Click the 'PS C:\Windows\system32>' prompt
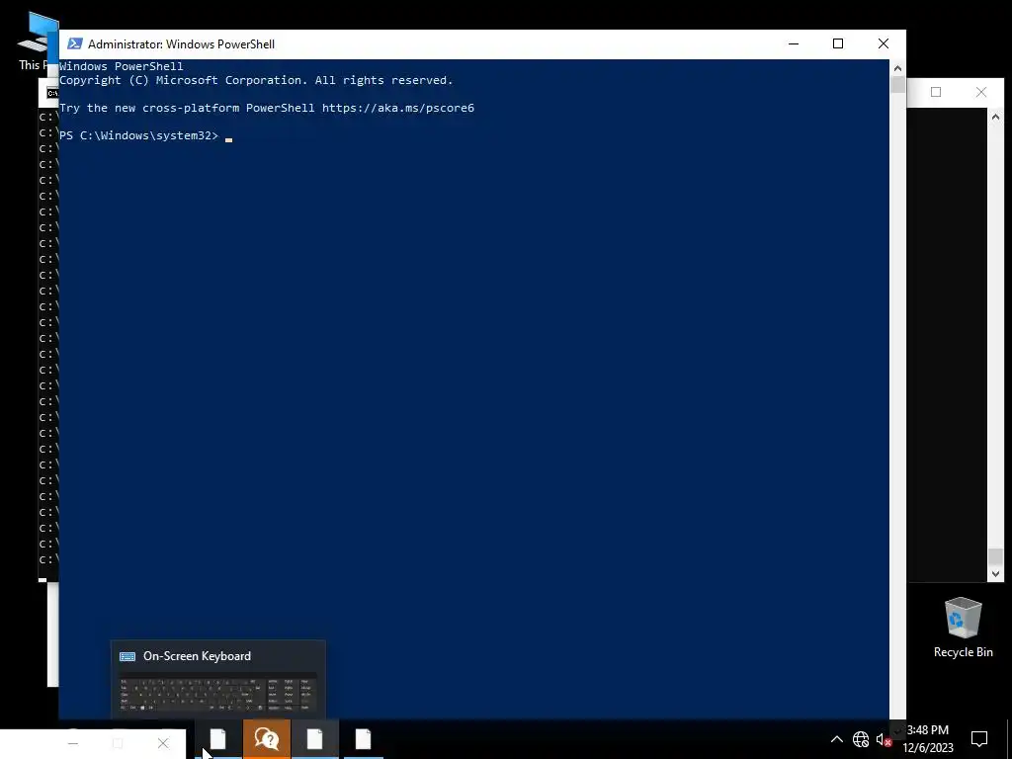 [138, 135]
